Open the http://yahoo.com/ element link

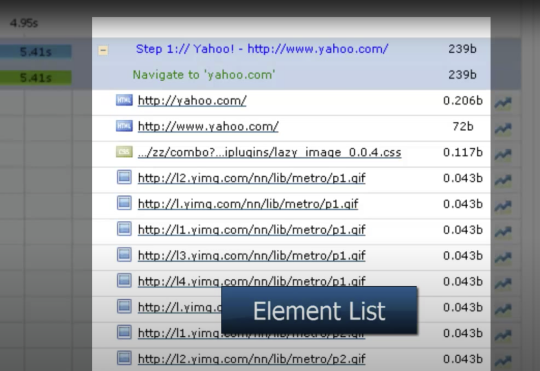tap(192, 101)
